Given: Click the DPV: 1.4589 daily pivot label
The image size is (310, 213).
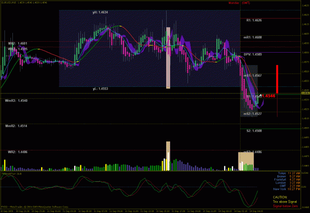Looking at the screenshot, I should tap(252, 54).
